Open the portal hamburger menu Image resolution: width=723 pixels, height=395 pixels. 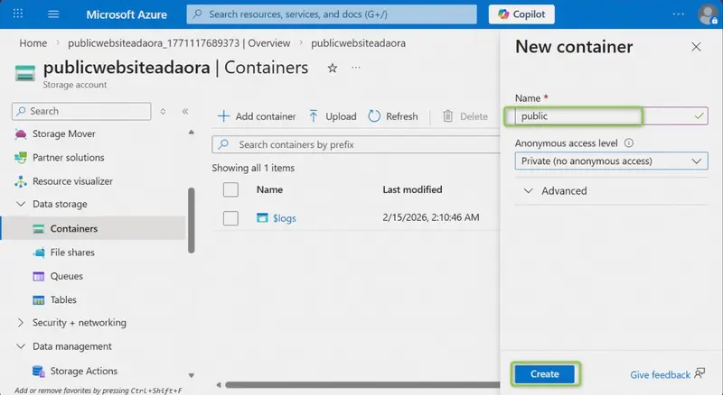53,14
